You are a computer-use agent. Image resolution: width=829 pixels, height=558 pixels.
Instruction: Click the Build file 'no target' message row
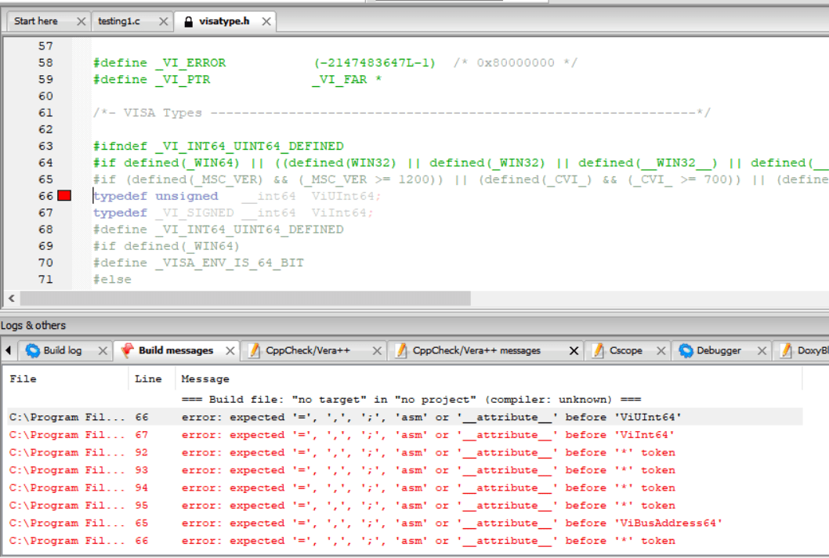coord(405,400)
